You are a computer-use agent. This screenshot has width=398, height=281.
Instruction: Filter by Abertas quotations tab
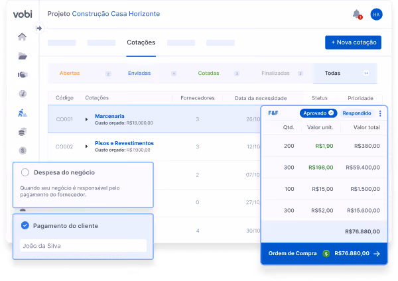[x=70, y=73]
